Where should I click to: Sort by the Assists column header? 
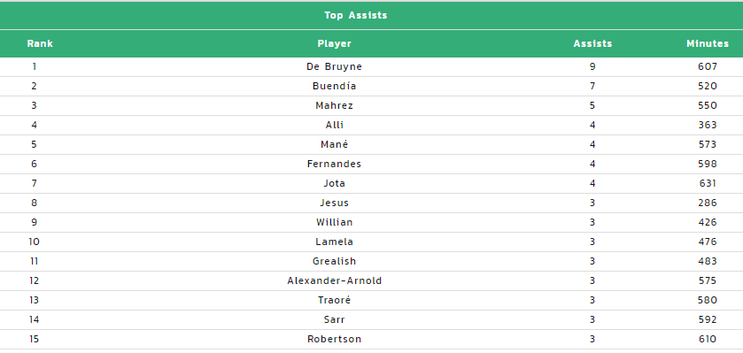point(592,43)
